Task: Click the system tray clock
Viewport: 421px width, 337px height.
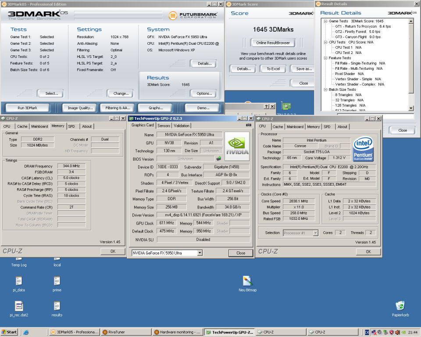Action: [x=413, y=333]
